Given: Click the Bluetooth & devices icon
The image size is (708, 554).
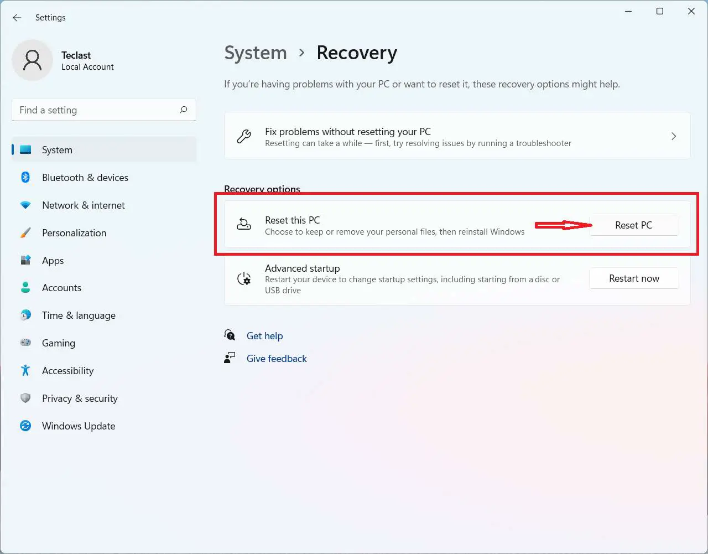Looking at the screenshot, I should (x=25, y=177).
